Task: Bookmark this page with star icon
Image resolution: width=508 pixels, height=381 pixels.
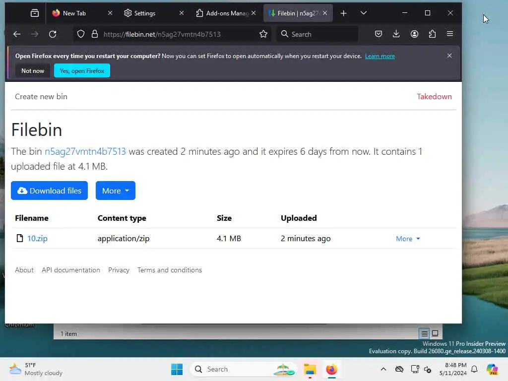Action: tap(263, 34)
